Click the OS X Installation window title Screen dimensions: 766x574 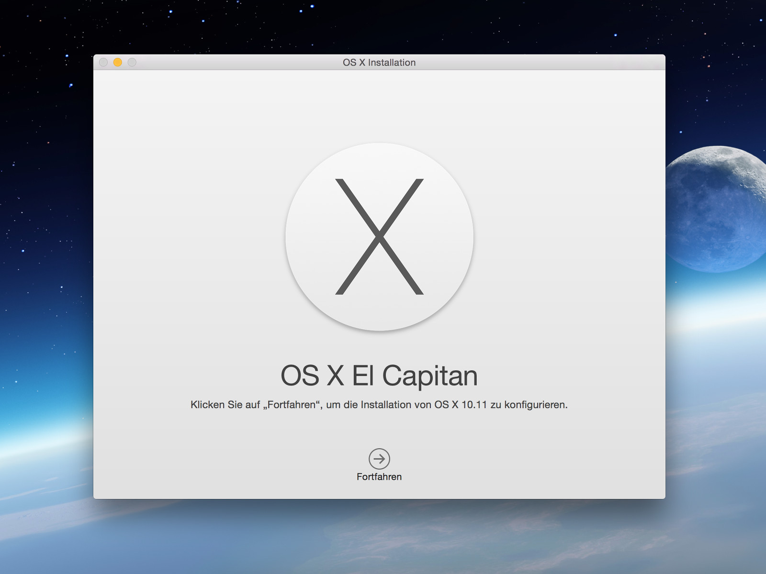379,63
